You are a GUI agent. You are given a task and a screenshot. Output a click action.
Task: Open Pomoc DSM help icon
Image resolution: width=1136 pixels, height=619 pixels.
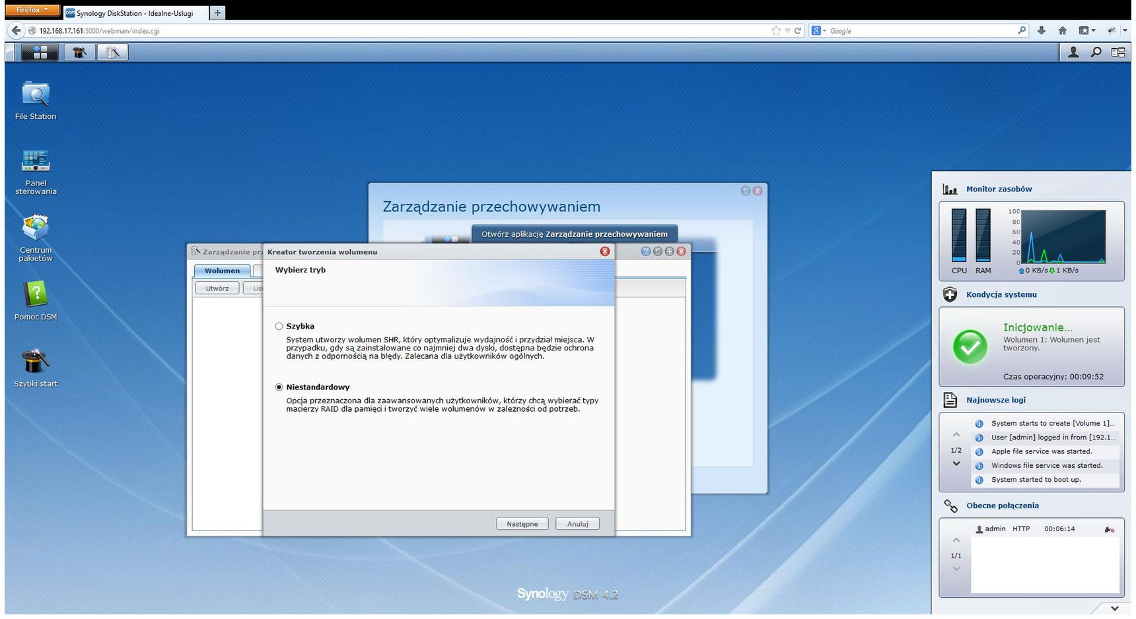click(36, 301)
